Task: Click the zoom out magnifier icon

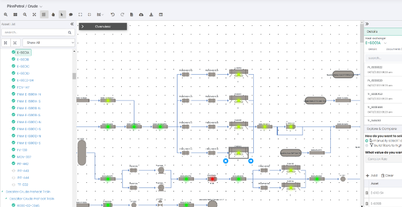Action: 25,14
